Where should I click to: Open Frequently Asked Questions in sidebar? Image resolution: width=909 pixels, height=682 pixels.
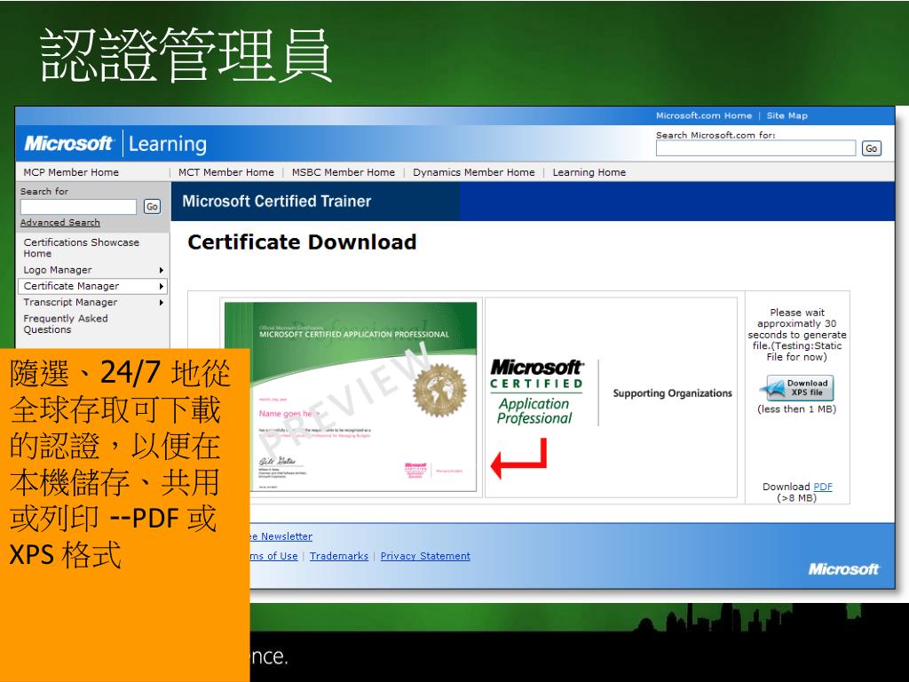tap(66, 323)
